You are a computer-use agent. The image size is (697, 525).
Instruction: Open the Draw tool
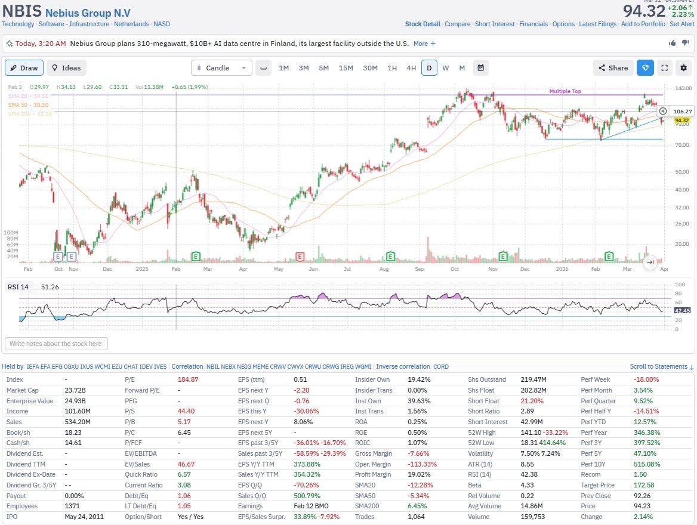(x=24, y=68)
